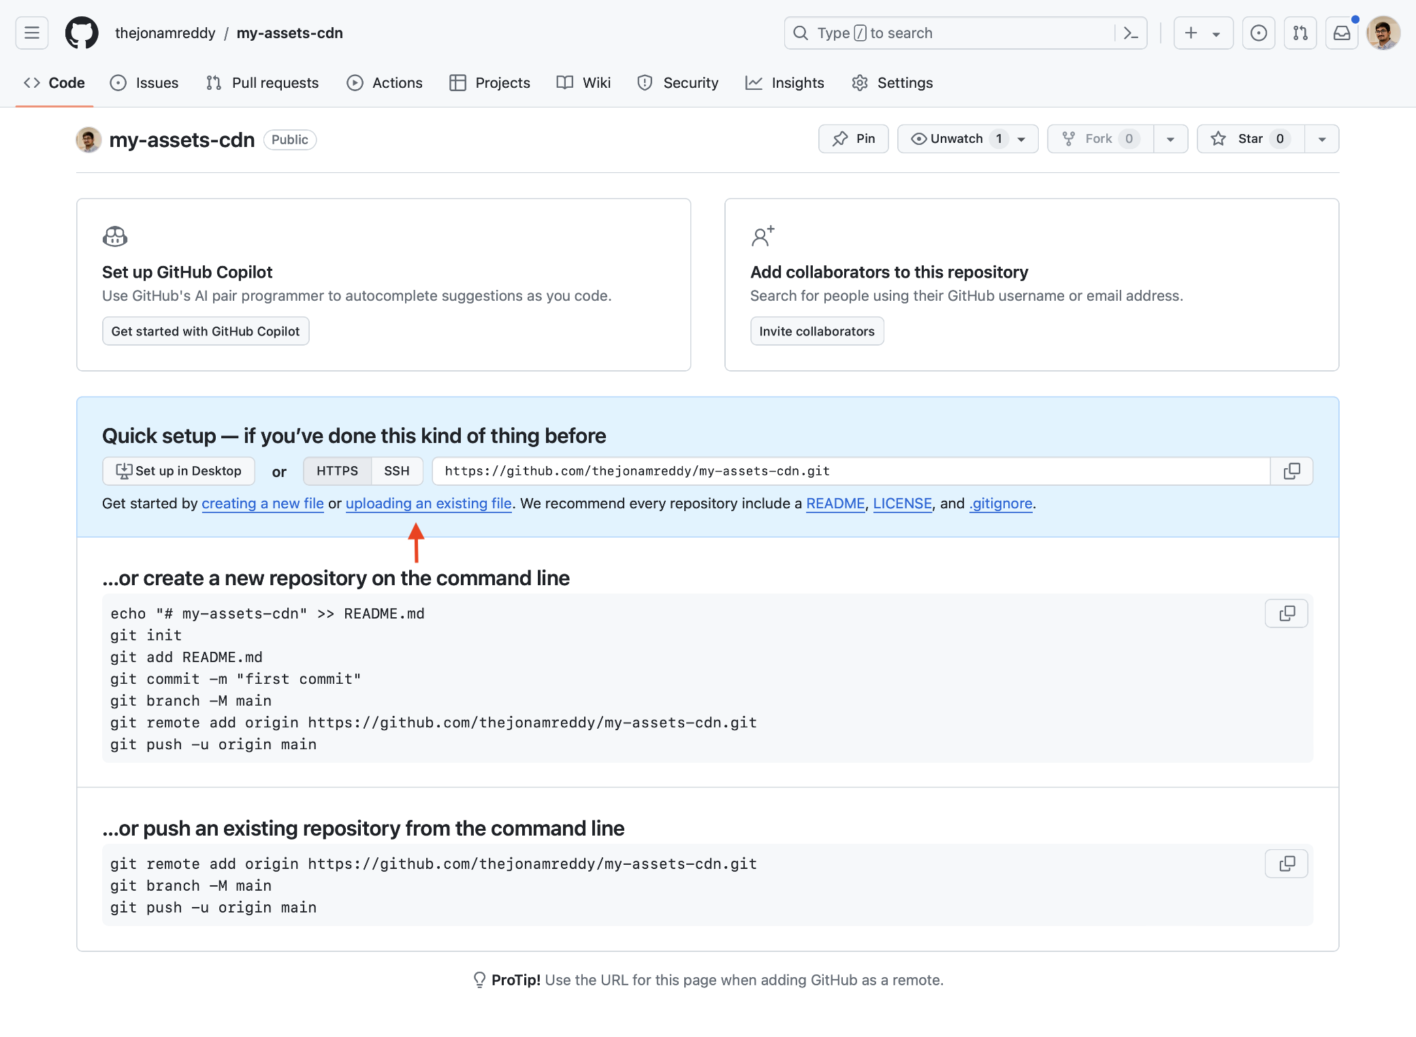
Task: Click Set up in Desktop button
Action: pyautogui.click(x=178, y=471)
